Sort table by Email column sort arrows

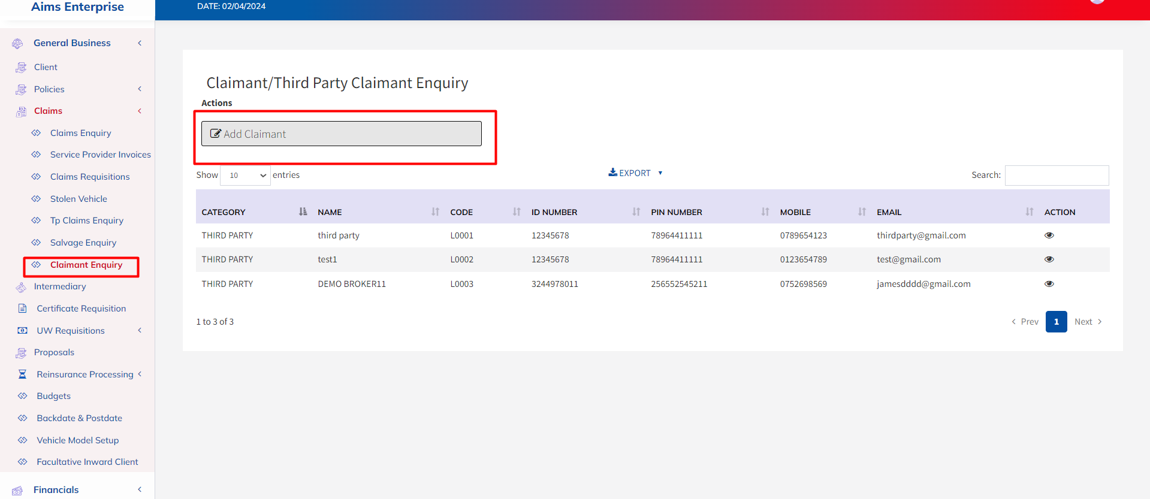tap(1029, 212)
